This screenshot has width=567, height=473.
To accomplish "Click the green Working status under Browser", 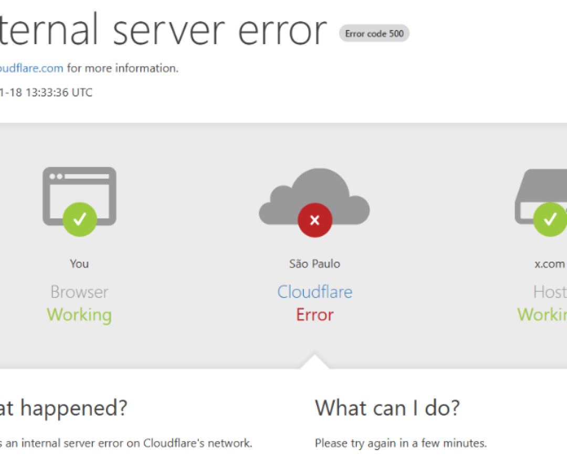I will click(79, 315).
